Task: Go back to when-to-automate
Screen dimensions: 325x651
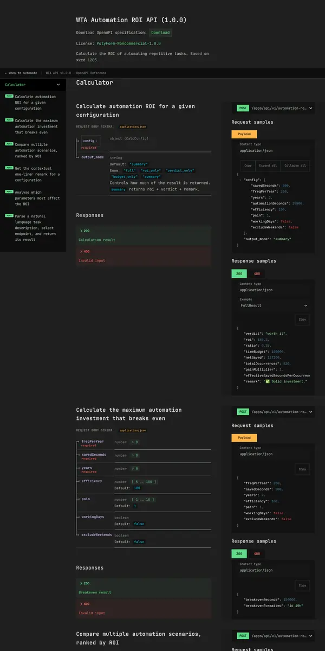Action: click(21, 72)
